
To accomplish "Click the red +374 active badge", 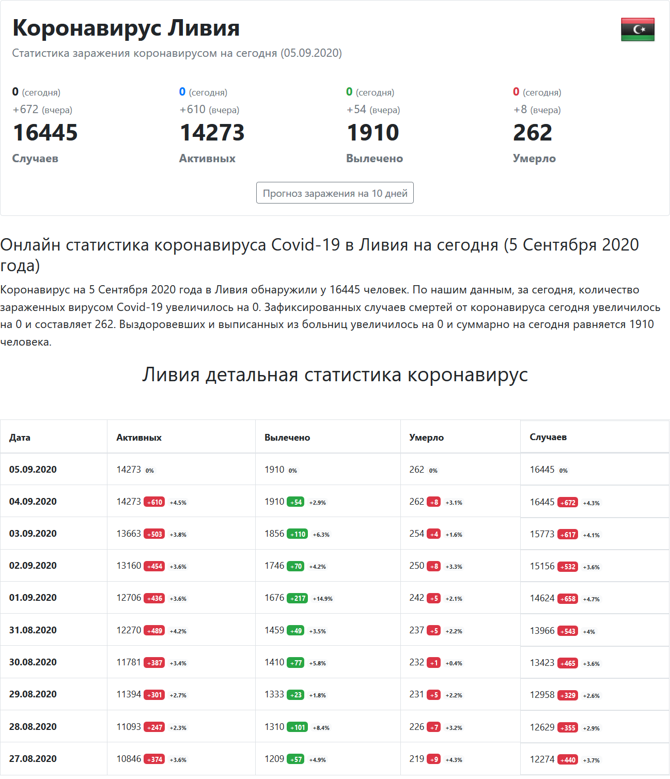I will tap(154, 759).
